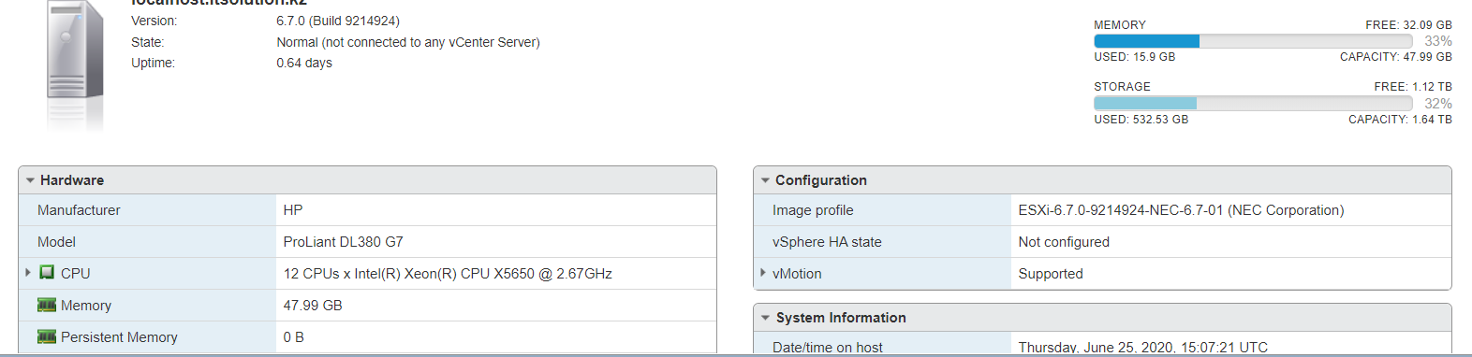The width and height of the screenshot is (1472, 357).
Task: Collapse the Hardware panel
Action: (x=31, y=180)
